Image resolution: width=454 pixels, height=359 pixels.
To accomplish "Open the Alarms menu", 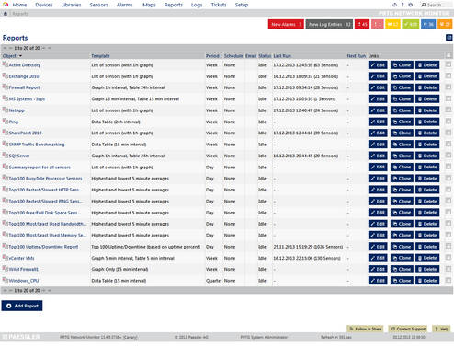I will 124,5.
